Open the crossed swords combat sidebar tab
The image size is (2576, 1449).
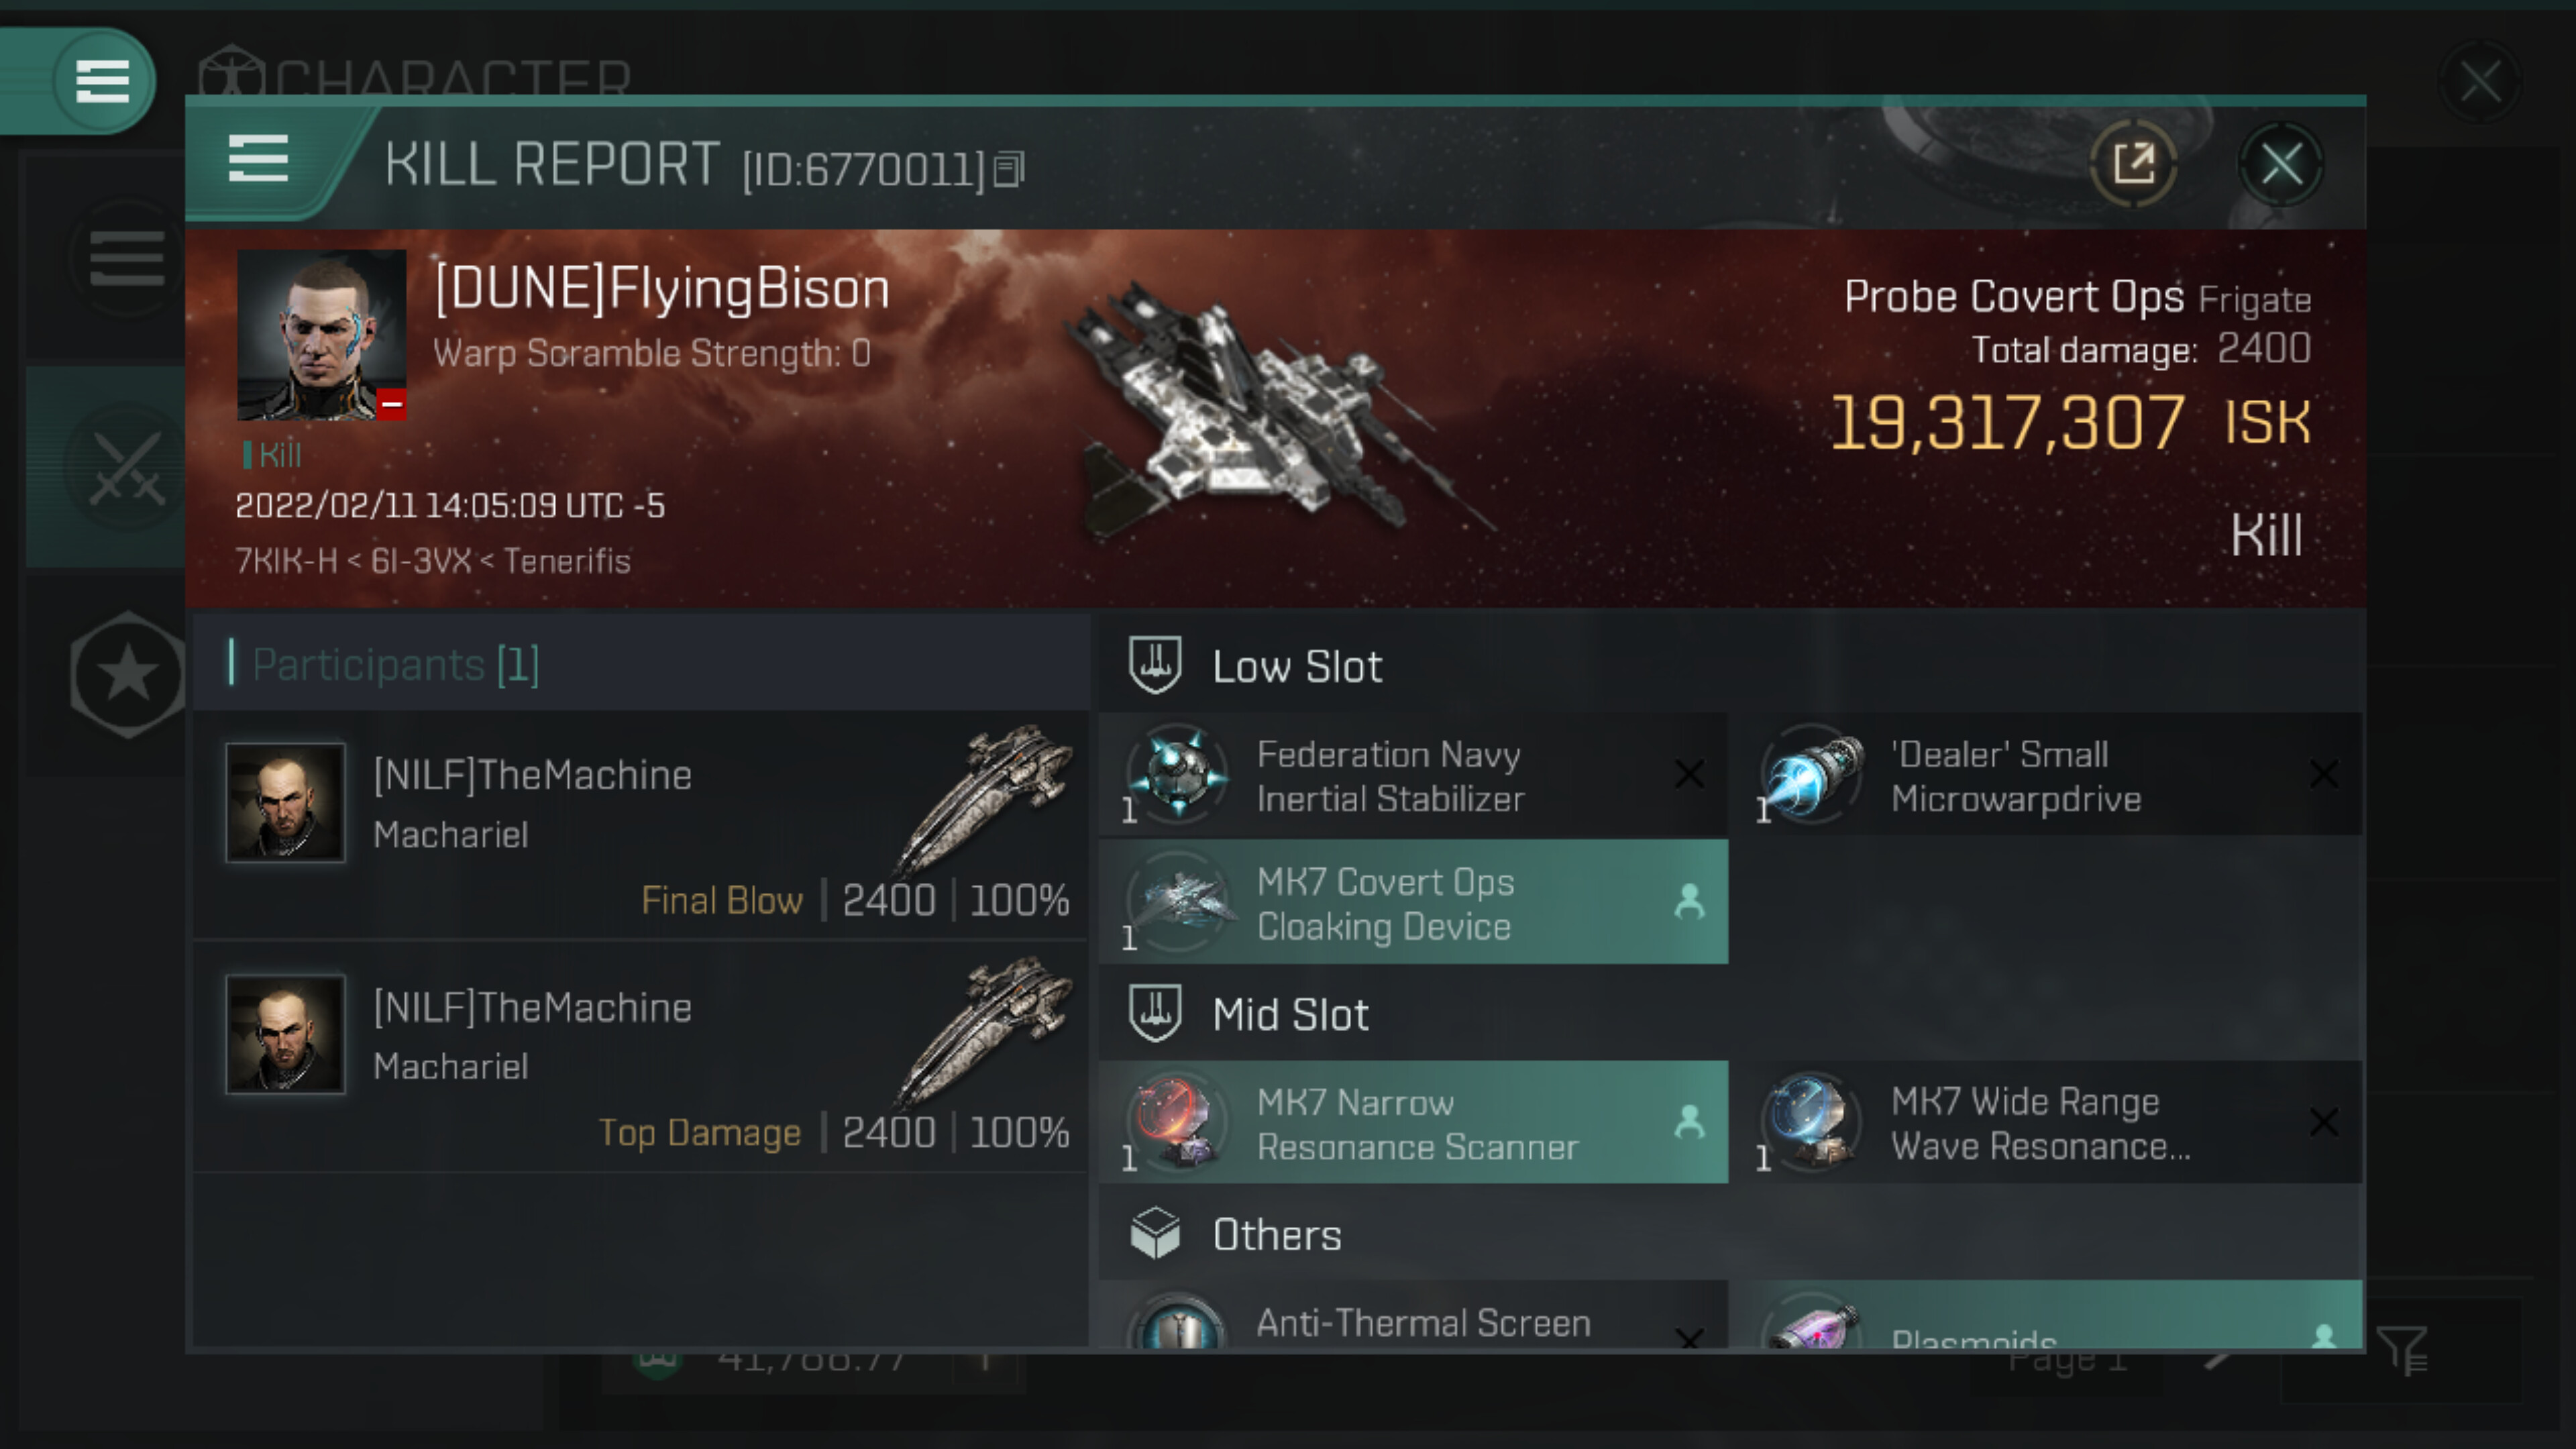pos(127,467)
